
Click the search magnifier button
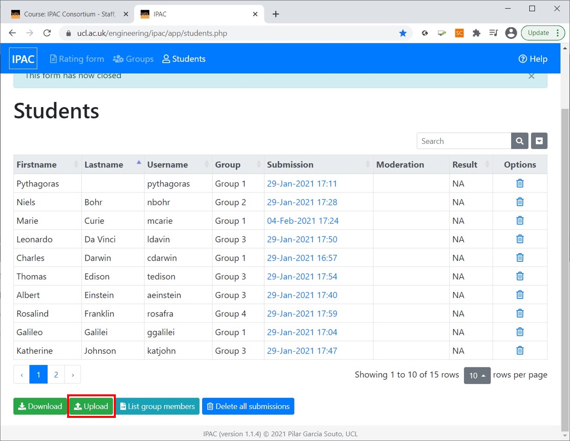click(520, 141)
